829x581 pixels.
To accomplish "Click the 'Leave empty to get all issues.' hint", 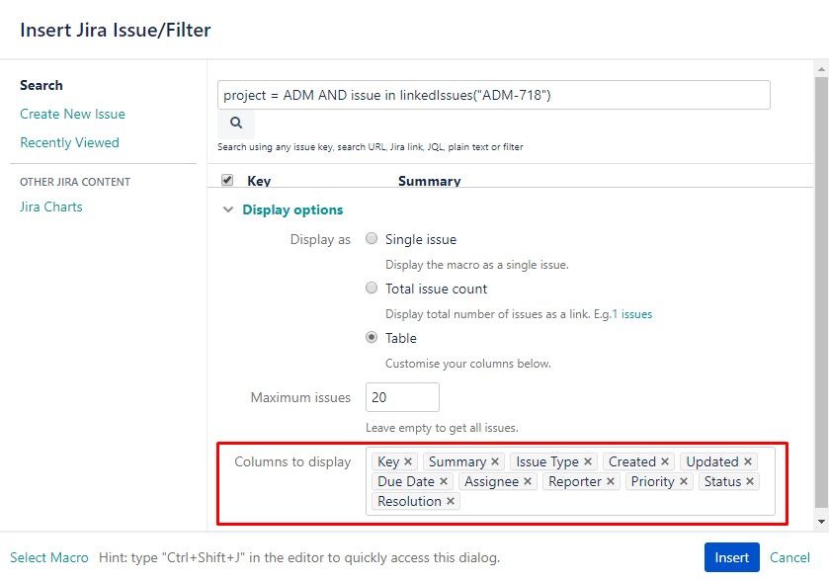I will [442, 428].
